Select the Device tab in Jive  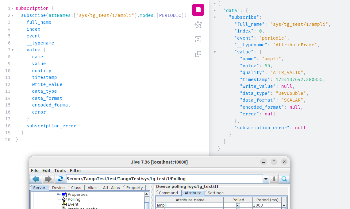58,188
